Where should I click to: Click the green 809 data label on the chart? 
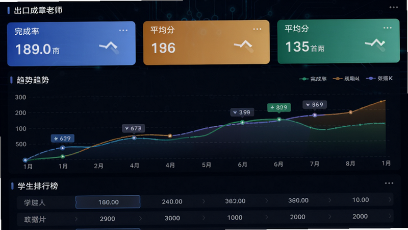click(279, 107)
